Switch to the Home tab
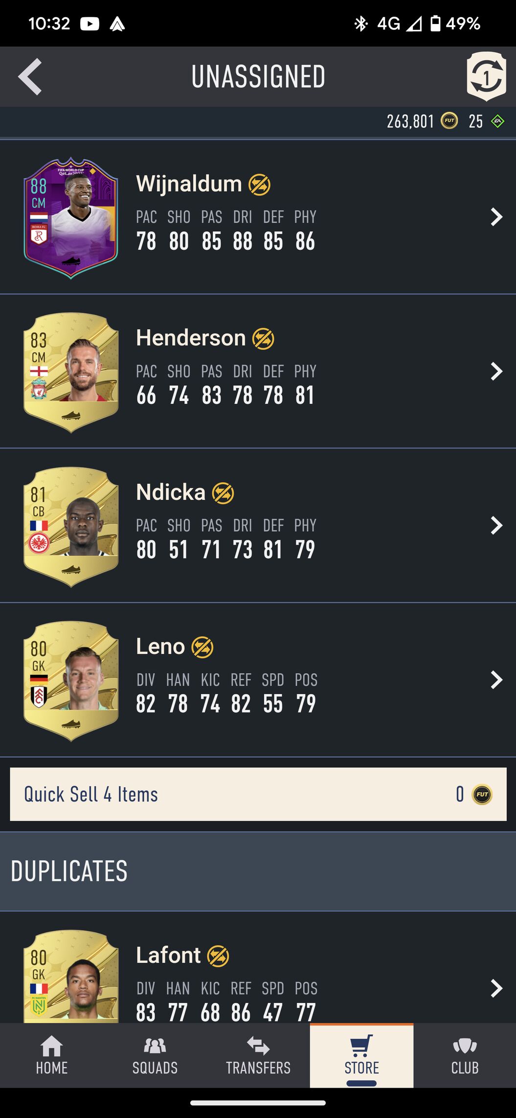 click(x=51, y=1055)
